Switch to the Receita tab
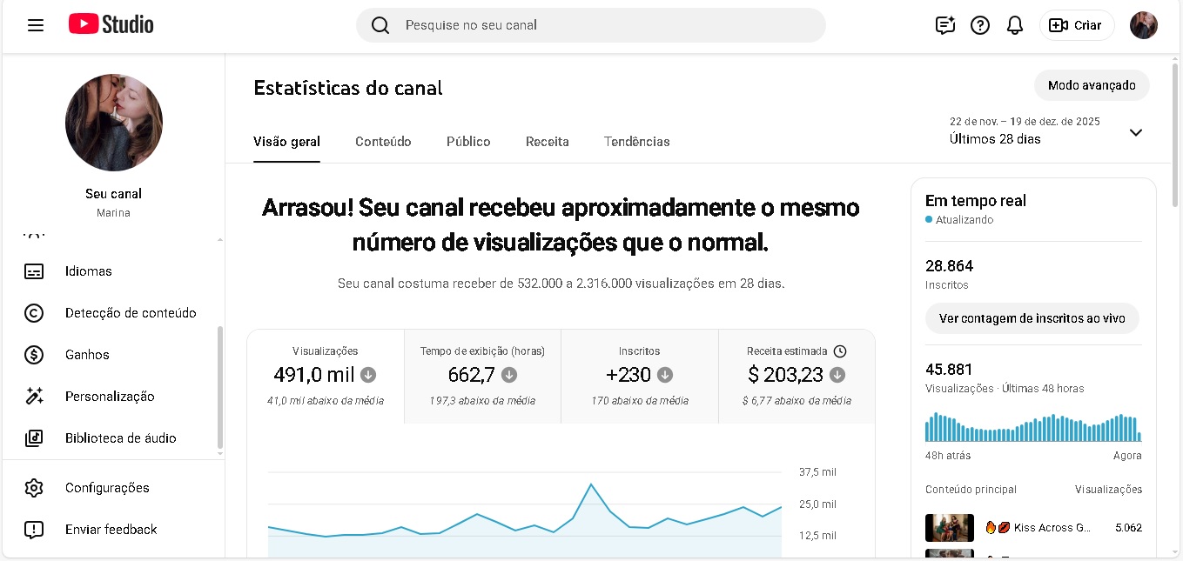The image size is (1183, 561). (x=548, y=142)
